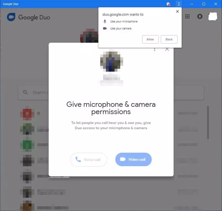Click the site permissions icon in title bar
Viewport: 222px width, 211px height.
[x=168, y=4]
